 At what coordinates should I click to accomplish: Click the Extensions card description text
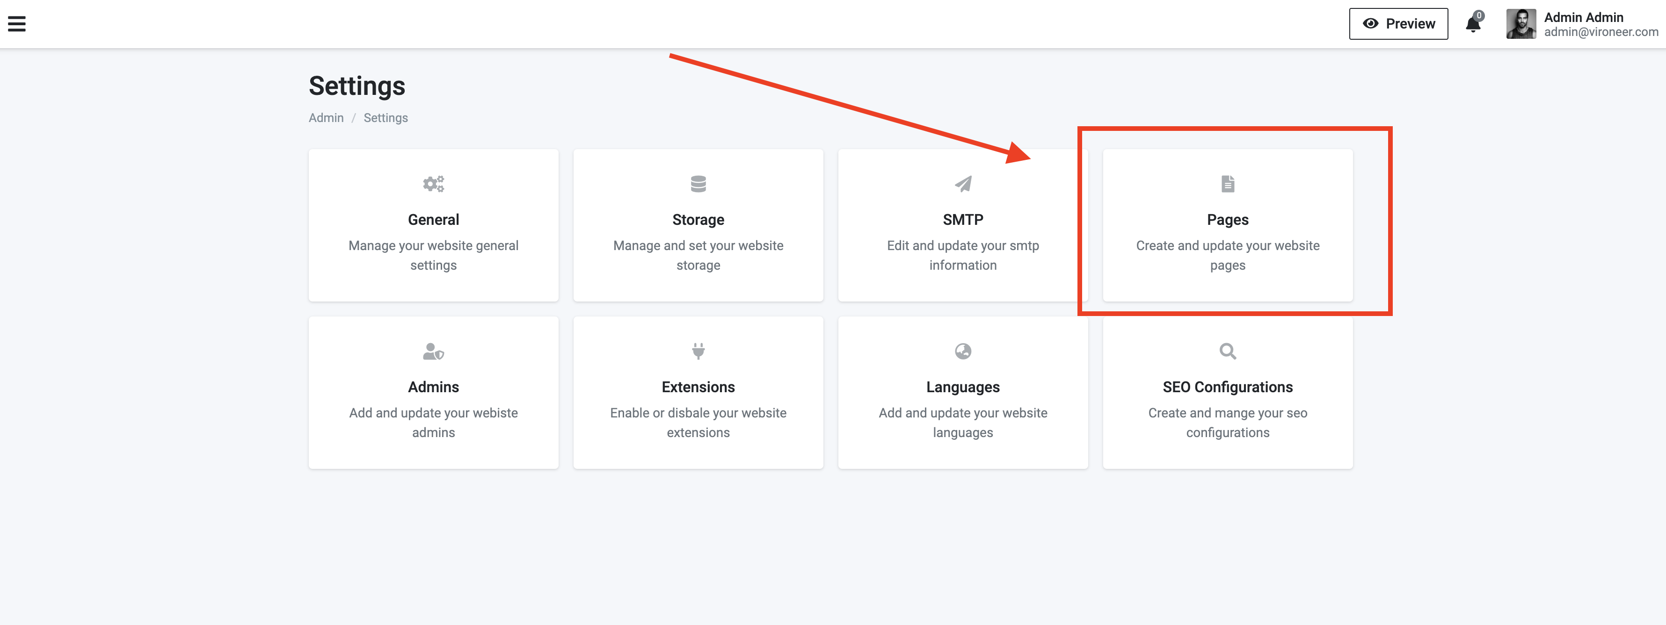pyautogui.click(x=698, y=423)
